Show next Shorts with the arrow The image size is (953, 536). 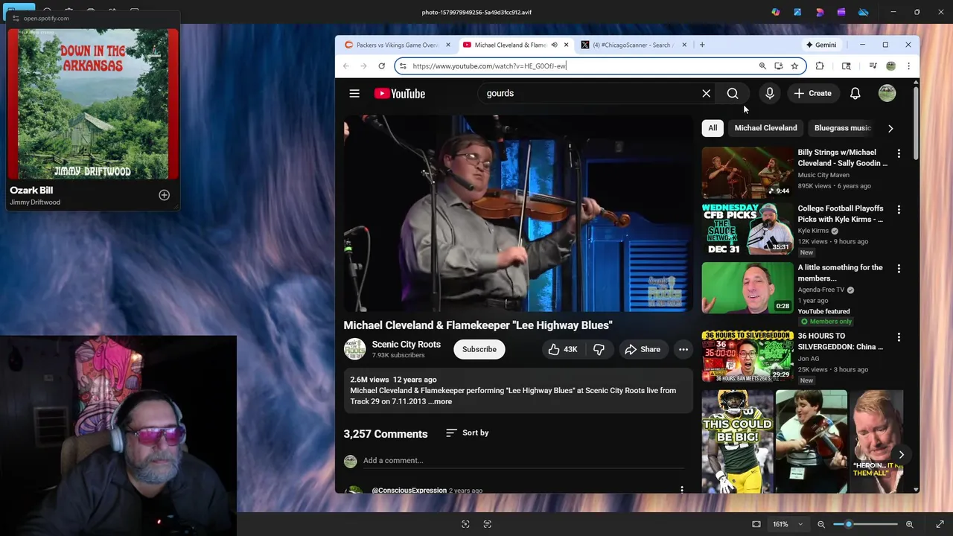901,455
